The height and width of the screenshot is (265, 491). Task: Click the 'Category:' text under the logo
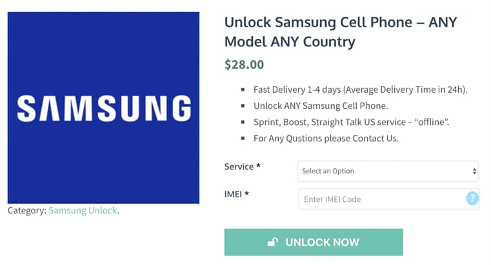[x=26, y=210]
